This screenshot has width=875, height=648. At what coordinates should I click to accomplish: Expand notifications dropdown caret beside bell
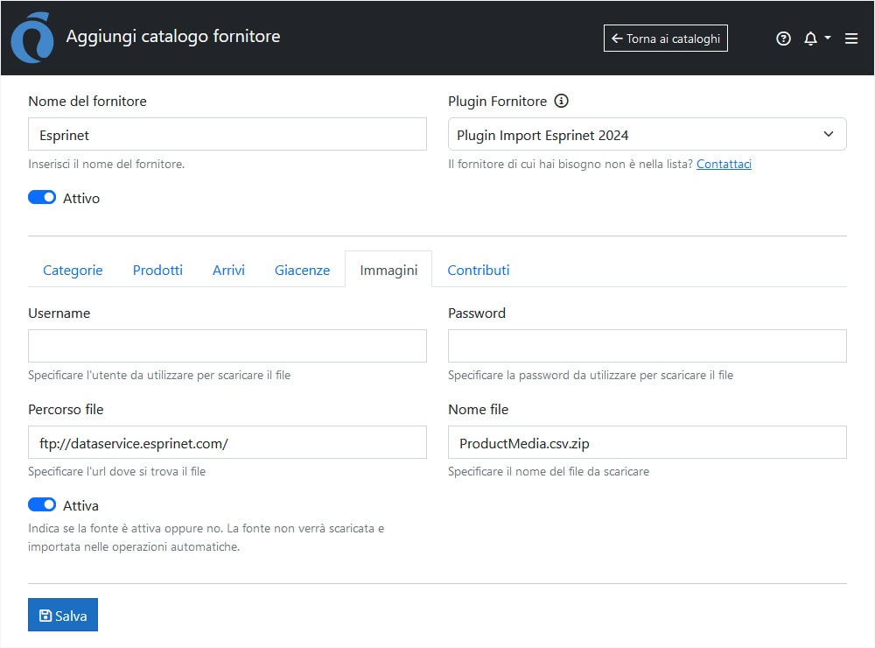click(x=828, y=39)
